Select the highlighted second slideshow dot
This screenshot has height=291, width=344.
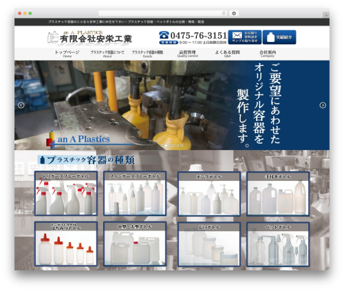click(166, 145)
